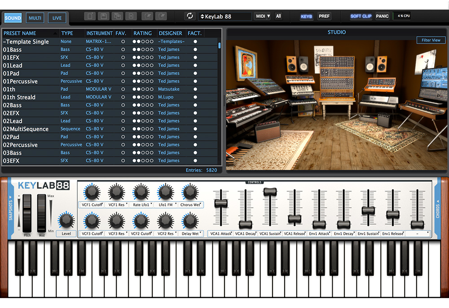Click the VCF3 Cutoff knob

click(92, 221)
